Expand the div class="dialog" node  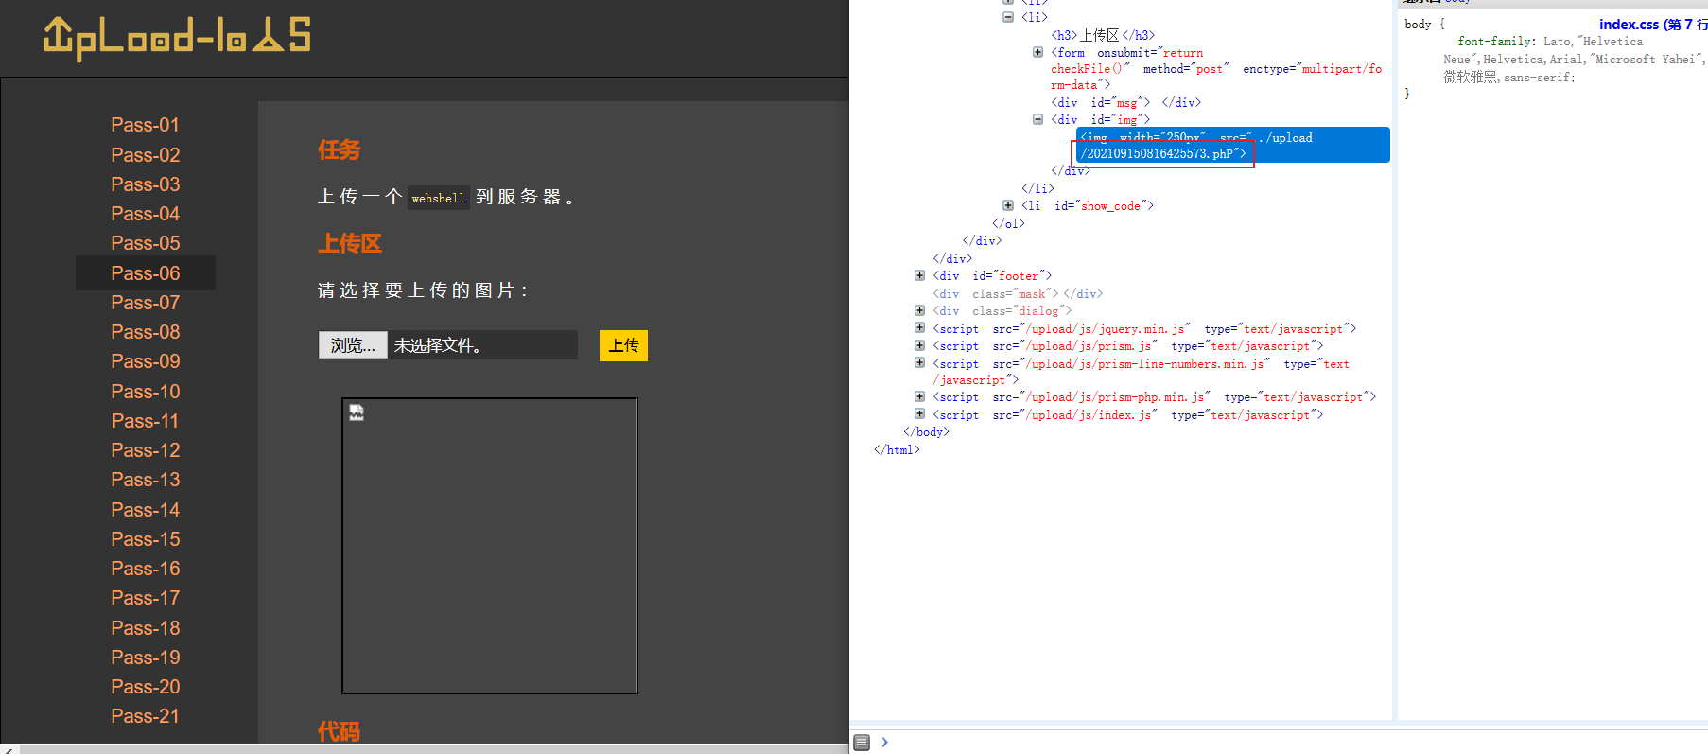click(919, 310)
